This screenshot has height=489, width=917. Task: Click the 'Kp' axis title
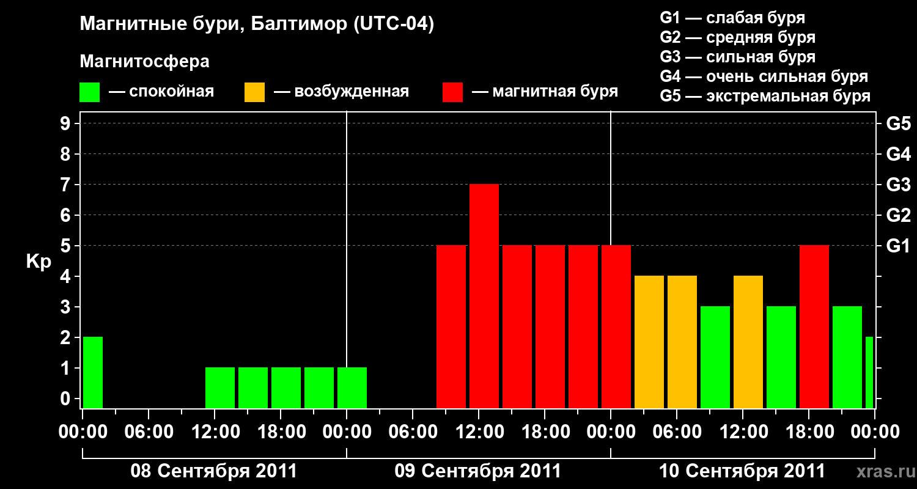pyautogui.click(x=39, y=262)
